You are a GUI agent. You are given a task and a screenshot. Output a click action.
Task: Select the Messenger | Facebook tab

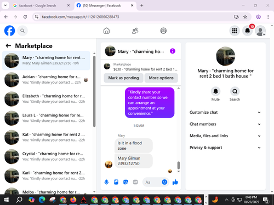click(105, 5)
